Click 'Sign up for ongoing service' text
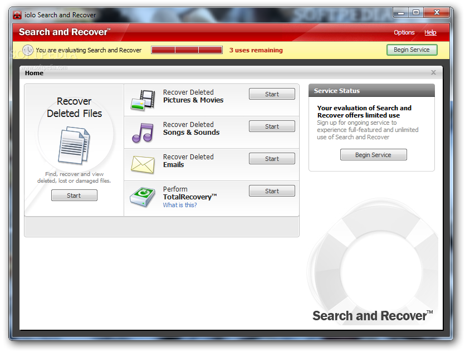465x352 pixels. 368,130
